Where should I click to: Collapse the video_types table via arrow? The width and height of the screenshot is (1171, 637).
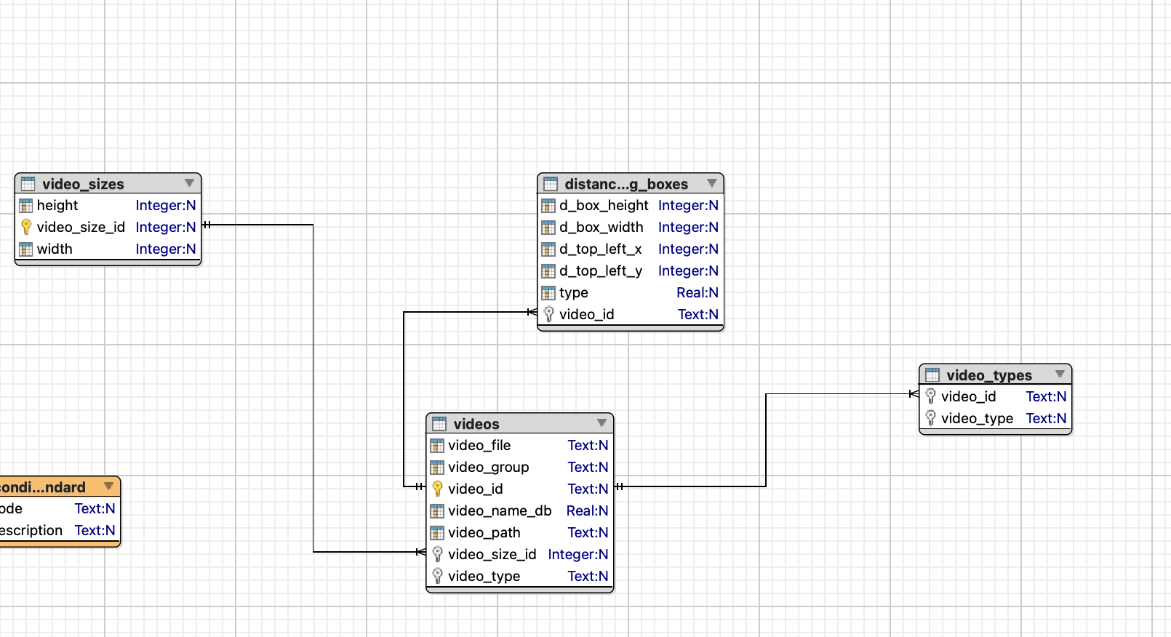[1060, 374]
